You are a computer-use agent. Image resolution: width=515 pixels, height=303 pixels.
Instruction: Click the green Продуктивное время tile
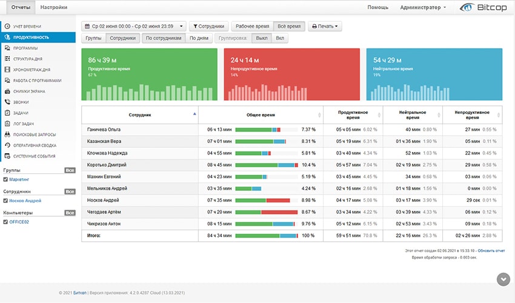(x=149, y=74)
